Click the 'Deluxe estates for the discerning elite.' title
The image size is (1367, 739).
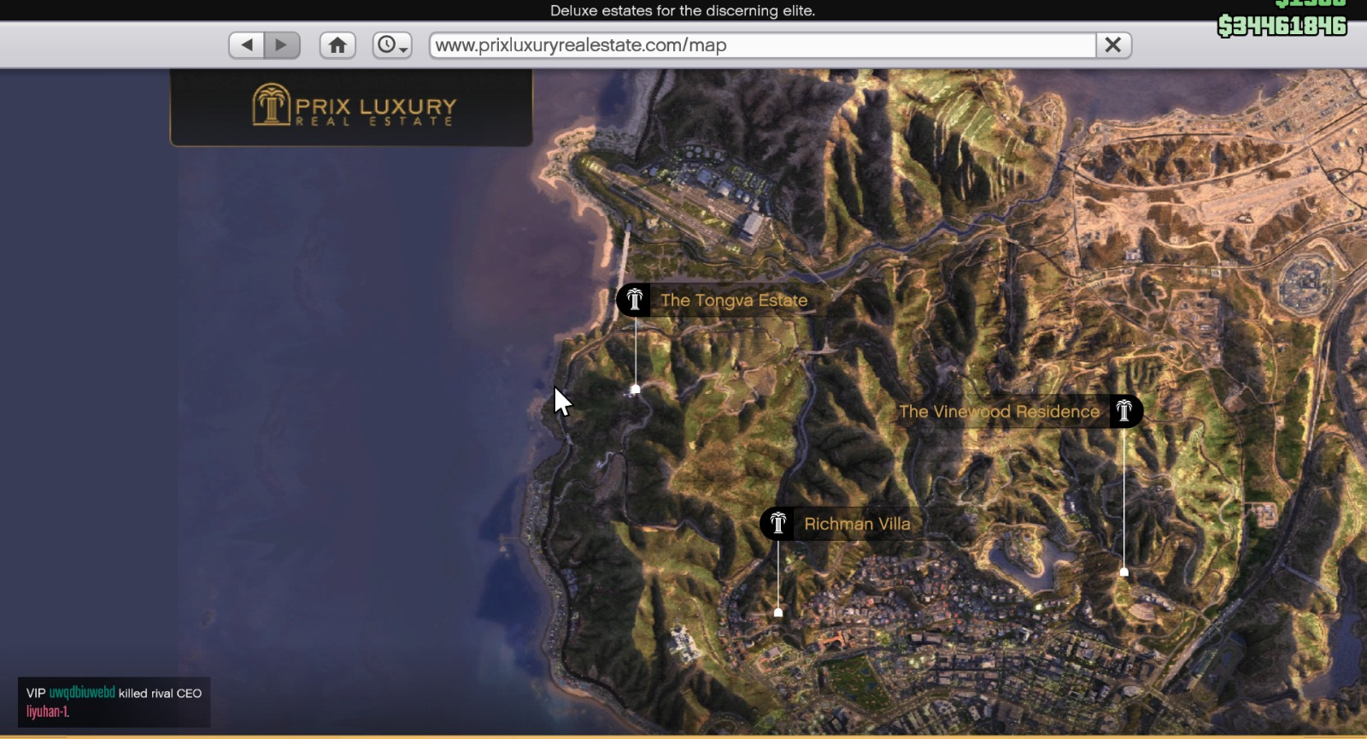pyautogui.click(x=683, y=11)
